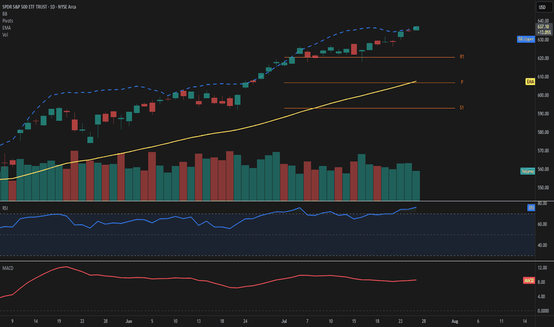Select the EMA legend label at top left
Image resolution: width=554 pixels, height=327 pixels.
click(7, 28)
